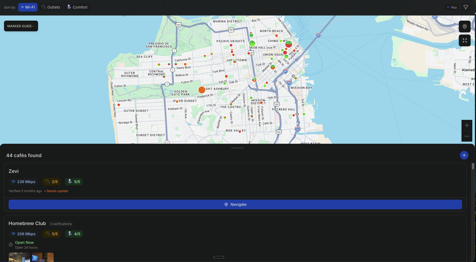
Task: Click the bottom pill handle of the list
Action: tap(219, 257)
